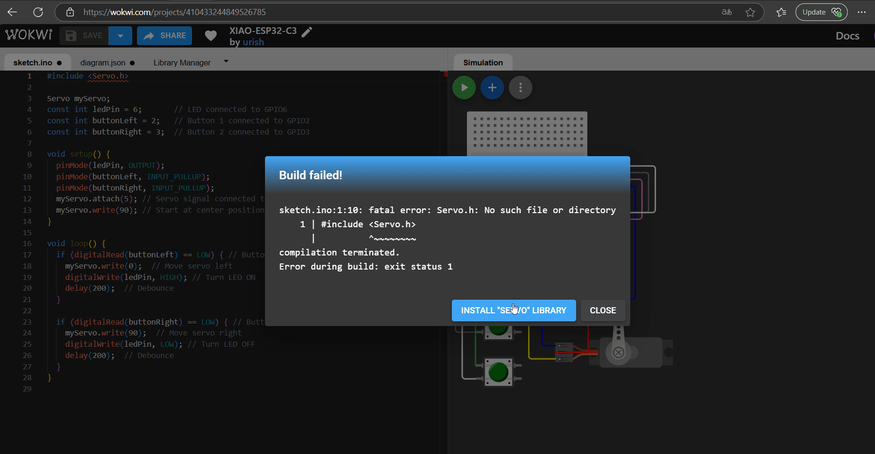View site information lock icon

point(70,12)
